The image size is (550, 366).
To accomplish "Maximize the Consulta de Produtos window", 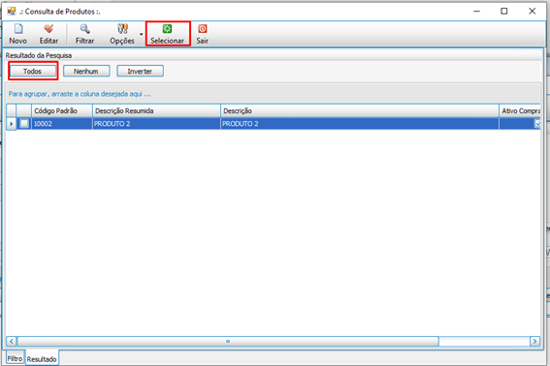I will [504, 12].
